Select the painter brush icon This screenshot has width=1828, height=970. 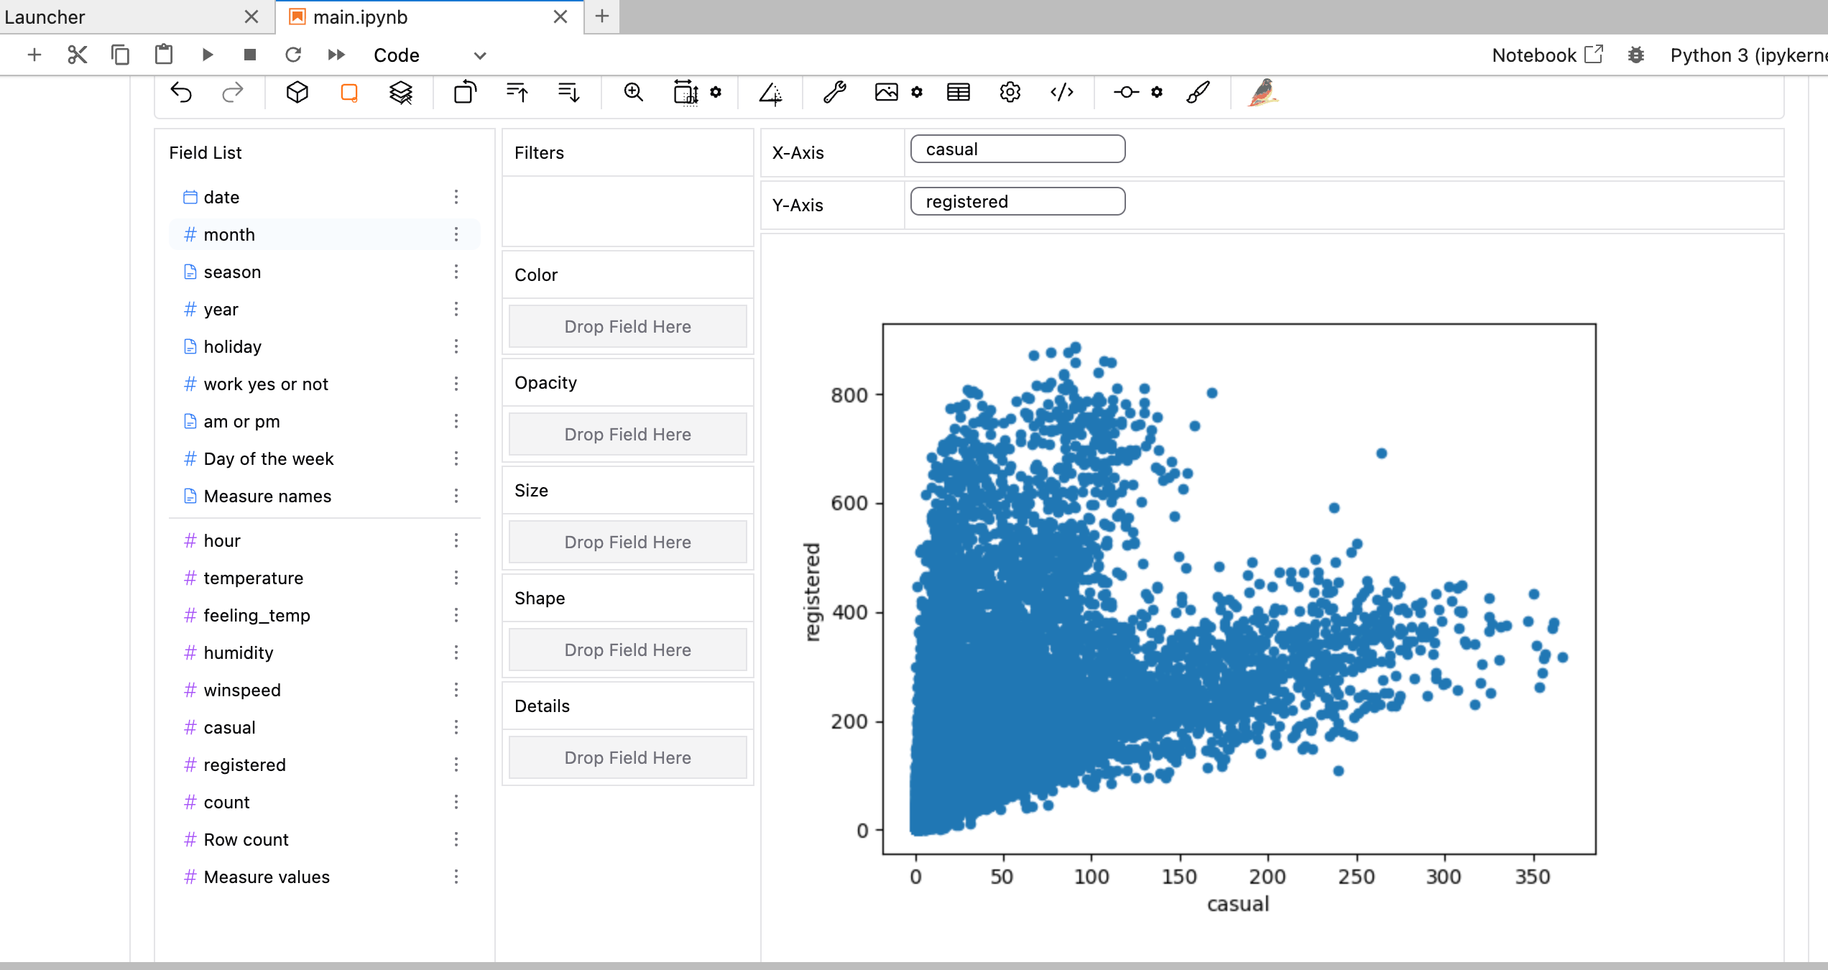click(x=1199, y=93)
